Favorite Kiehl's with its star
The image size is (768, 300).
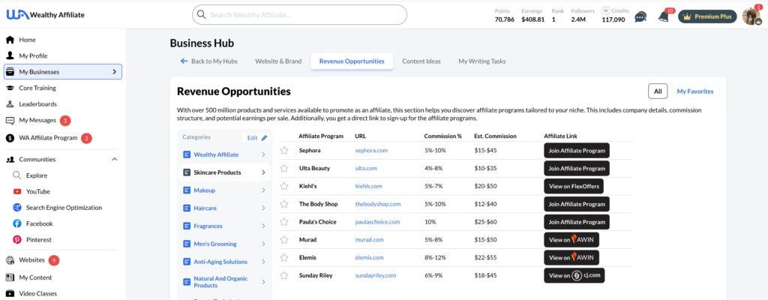(x=284, y=186)
